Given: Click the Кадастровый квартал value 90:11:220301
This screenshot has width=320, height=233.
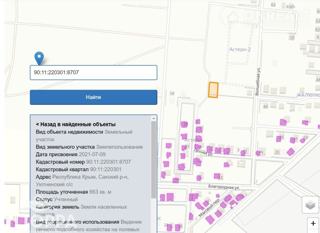Looking at the screenshot, I should pos(106,169).
